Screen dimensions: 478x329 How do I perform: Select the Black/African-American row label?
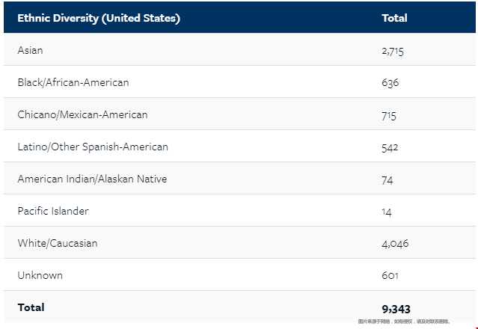[73, 82]
